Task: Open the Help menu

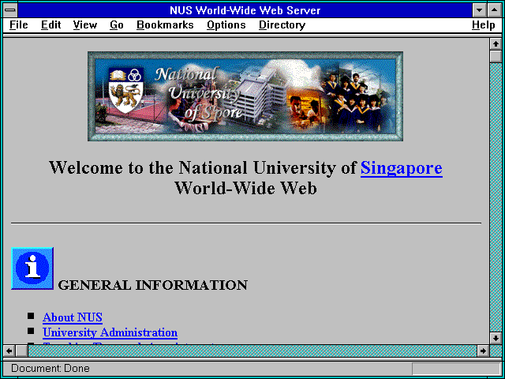Action: [x=484, y=25]
